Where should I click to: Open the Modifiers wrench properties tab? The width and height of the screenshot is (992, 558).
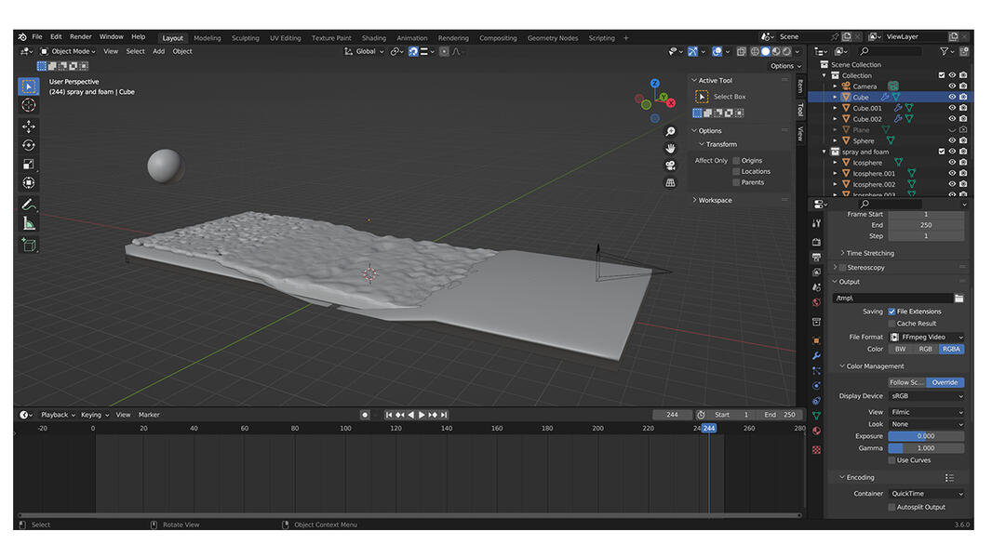tap(816, 355)
